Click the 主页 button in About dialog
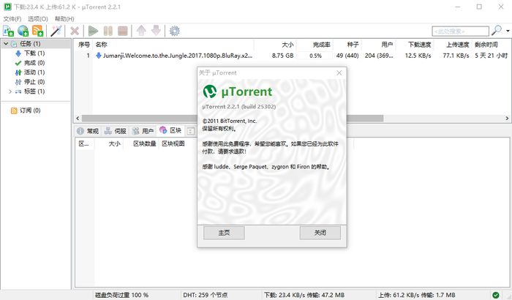This screenshot has height=300, width=512. (224, 233)
